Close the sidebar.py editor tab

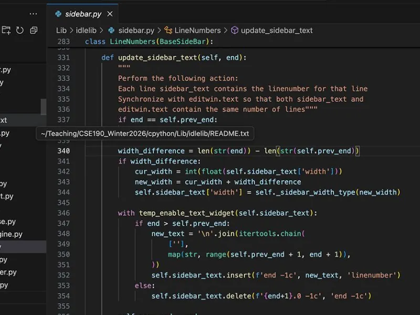click(x=109, y=14)
